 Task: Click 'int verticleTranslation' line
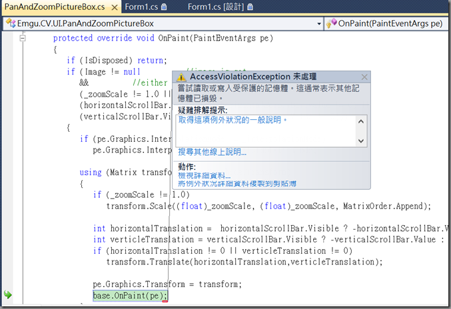(269, 240)
